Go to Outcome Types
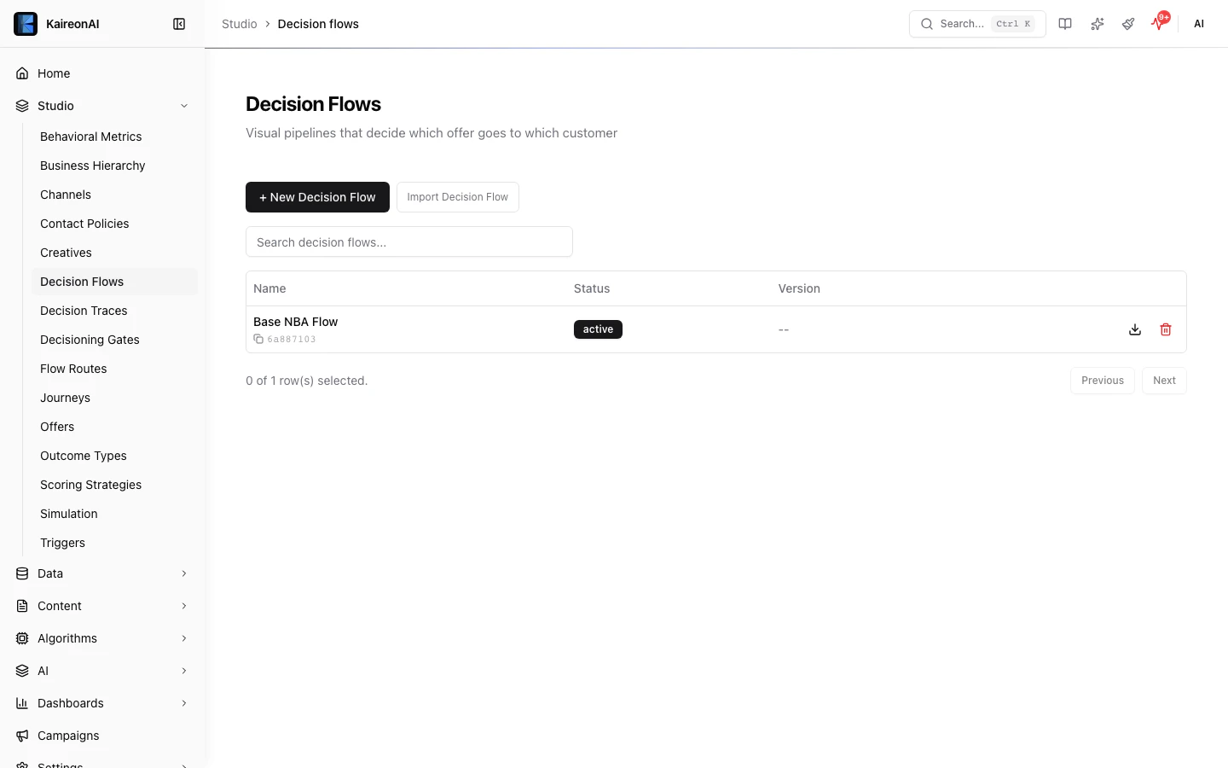The width and height of the screenshot is (1228, 768). click(x=114, y=456)
